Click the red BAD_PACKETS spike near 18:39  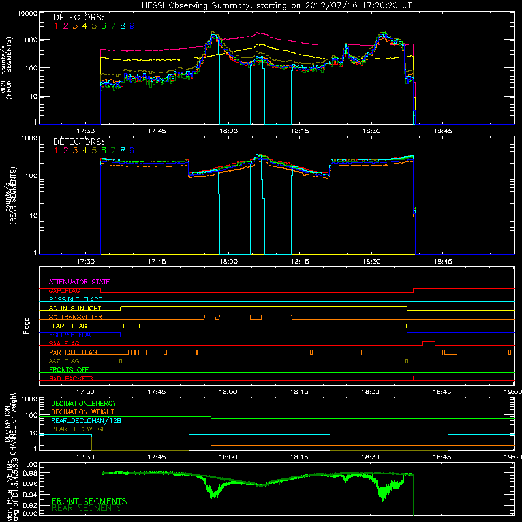(414, 379)
